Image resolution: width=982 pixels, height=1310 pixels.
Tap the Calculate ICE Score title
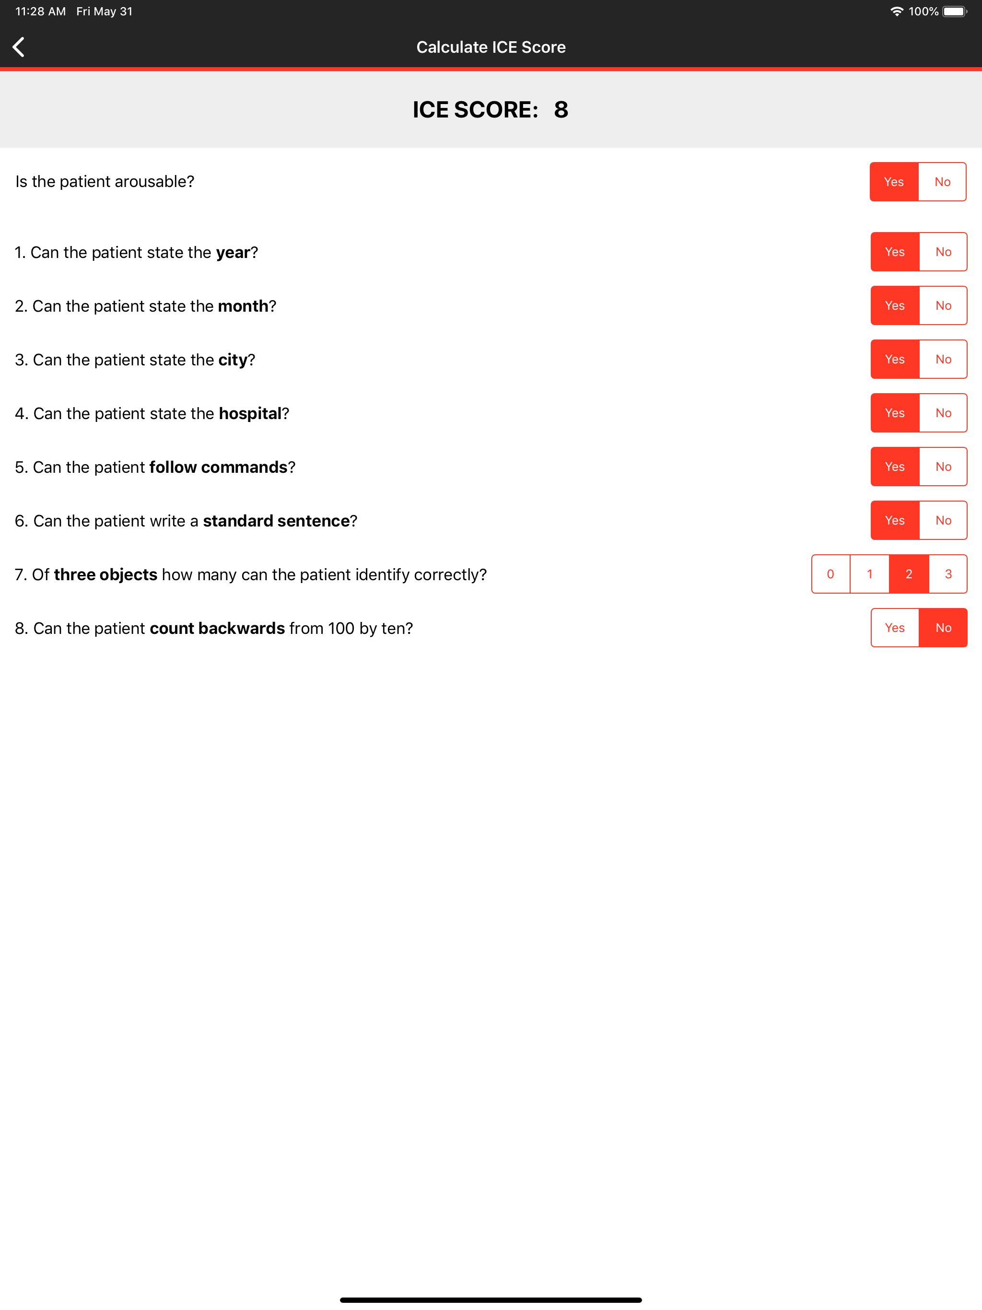pyautogui.click(x=491, y=47)
